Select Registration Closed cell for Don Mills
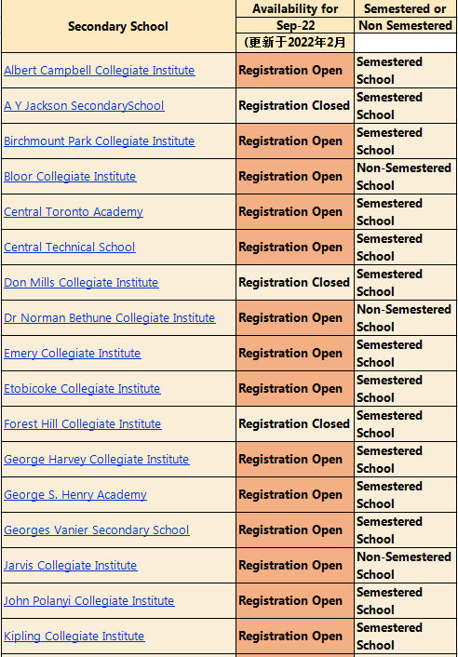 tap(295, 282)
